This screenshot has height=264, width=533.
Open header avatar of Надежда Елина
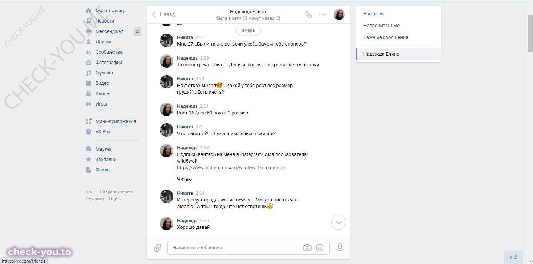pos(339,14)
